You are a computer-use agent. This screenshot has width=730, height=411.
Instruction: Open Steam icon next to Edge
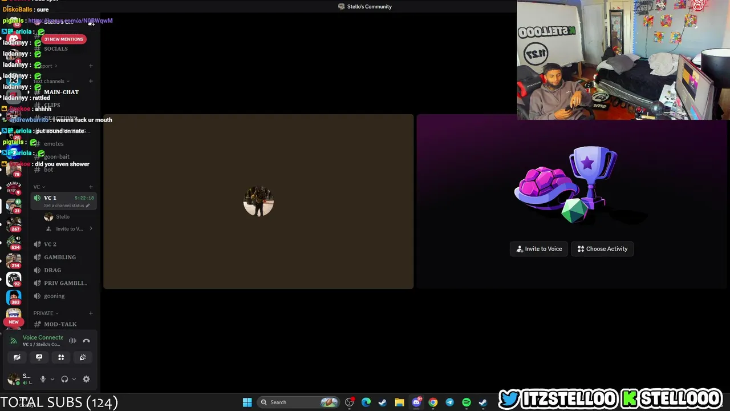click(x=383, y=402)
